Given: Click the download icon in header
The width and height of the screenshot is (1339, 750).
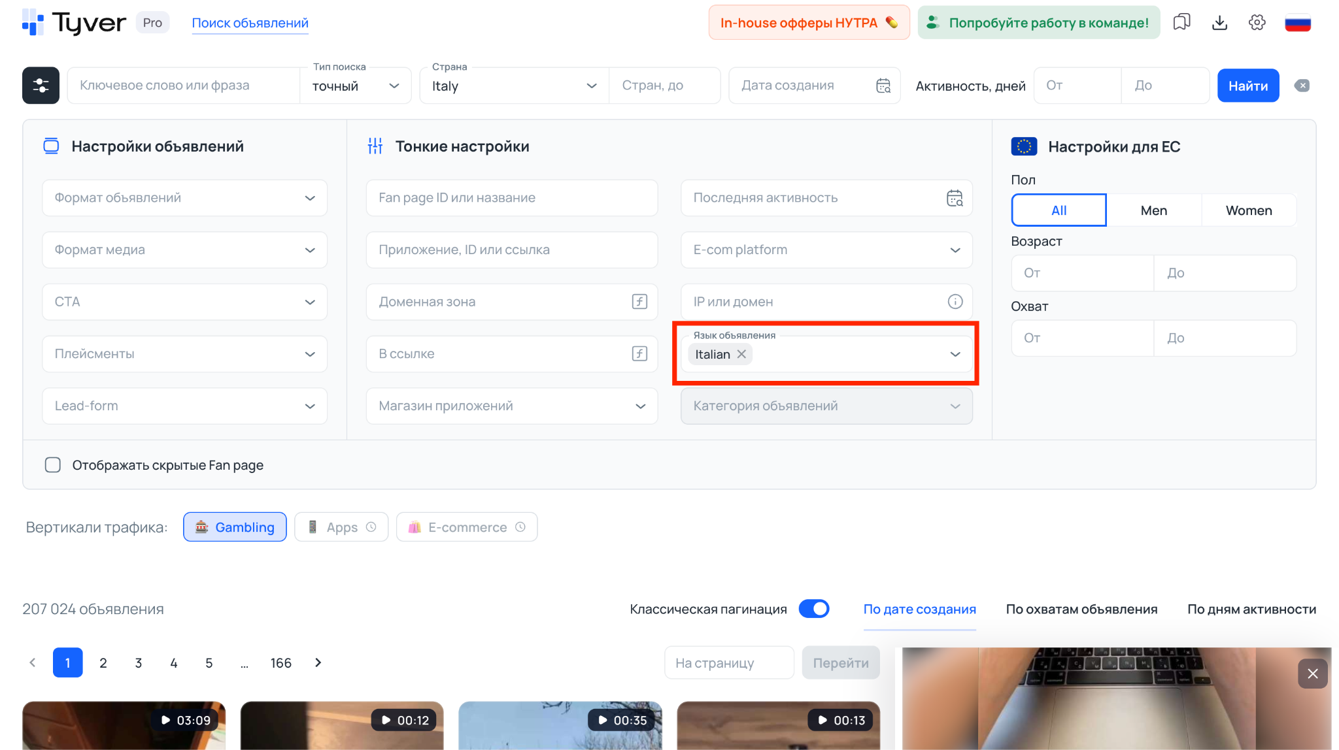Looking at the screenshot, I should tap(1219, 23).
